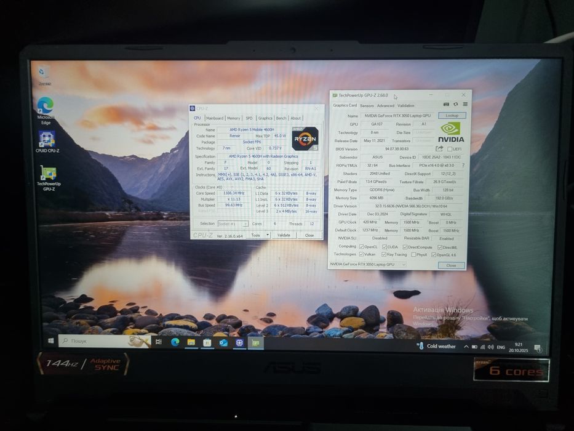The image size is (574, 431).
Task: Switch to the Sensors tab in GPU-Z
Action: 367,105
